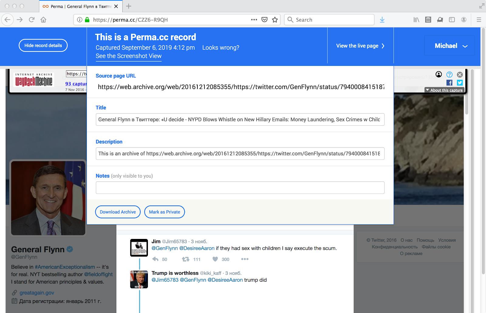This screenshot has width=486, height=313.
Task: Open a new browser tab
Action: pos(129,6)
